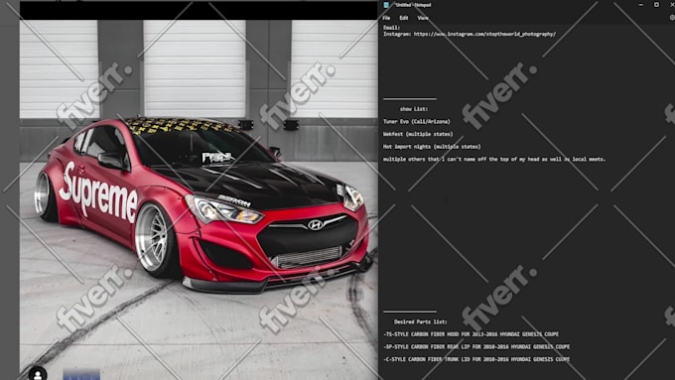Click the 'multiple others that I can't name' line
Viewport: 675px width, 380px height.
pos(494,159)
